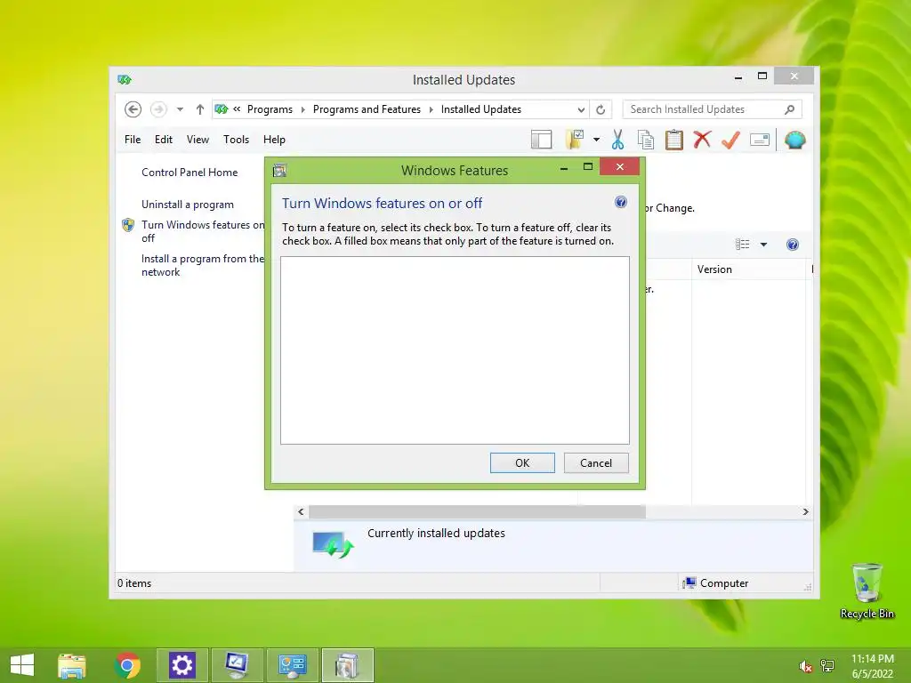Open the Edit menu
The width and height of the screenshot is (911, 683).
point(164,140)
